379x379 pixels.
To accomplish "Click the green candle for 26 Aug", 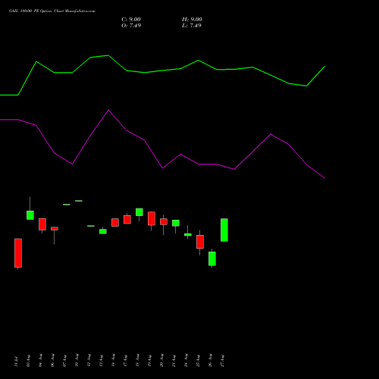I will pyautogui.click(x=212, y=258).
